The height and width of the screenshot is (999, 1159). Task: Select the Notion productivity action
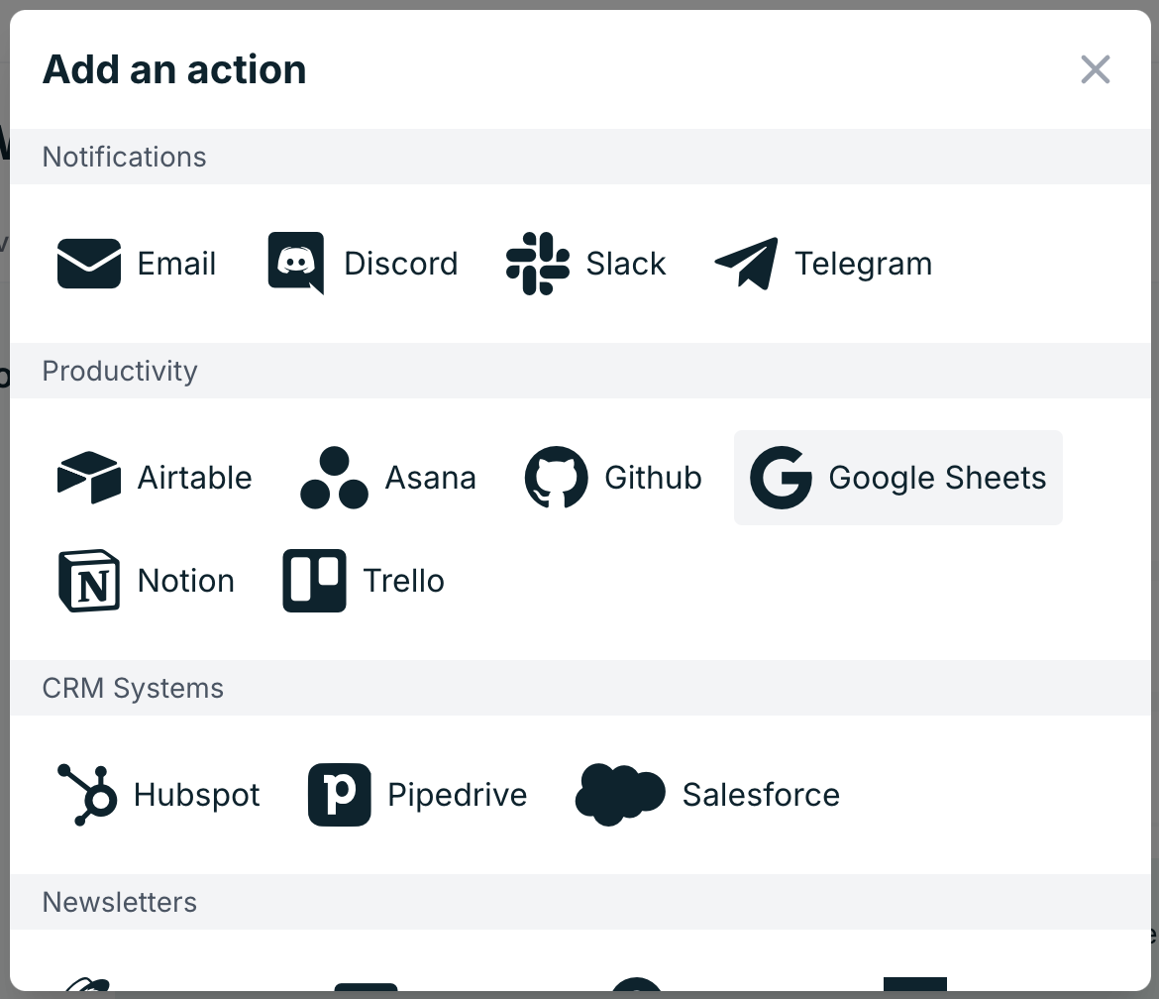(145, 581)
